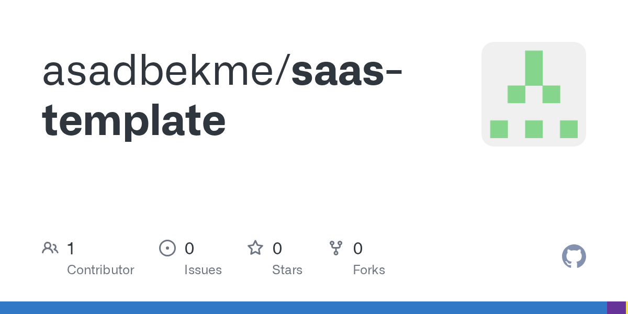
Task: Click the blue segment of the language bar
Action: 304,308
